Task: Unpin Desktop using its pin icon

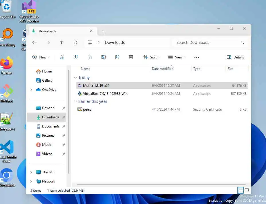Action: pyautogui.click(x=64, y=108)
